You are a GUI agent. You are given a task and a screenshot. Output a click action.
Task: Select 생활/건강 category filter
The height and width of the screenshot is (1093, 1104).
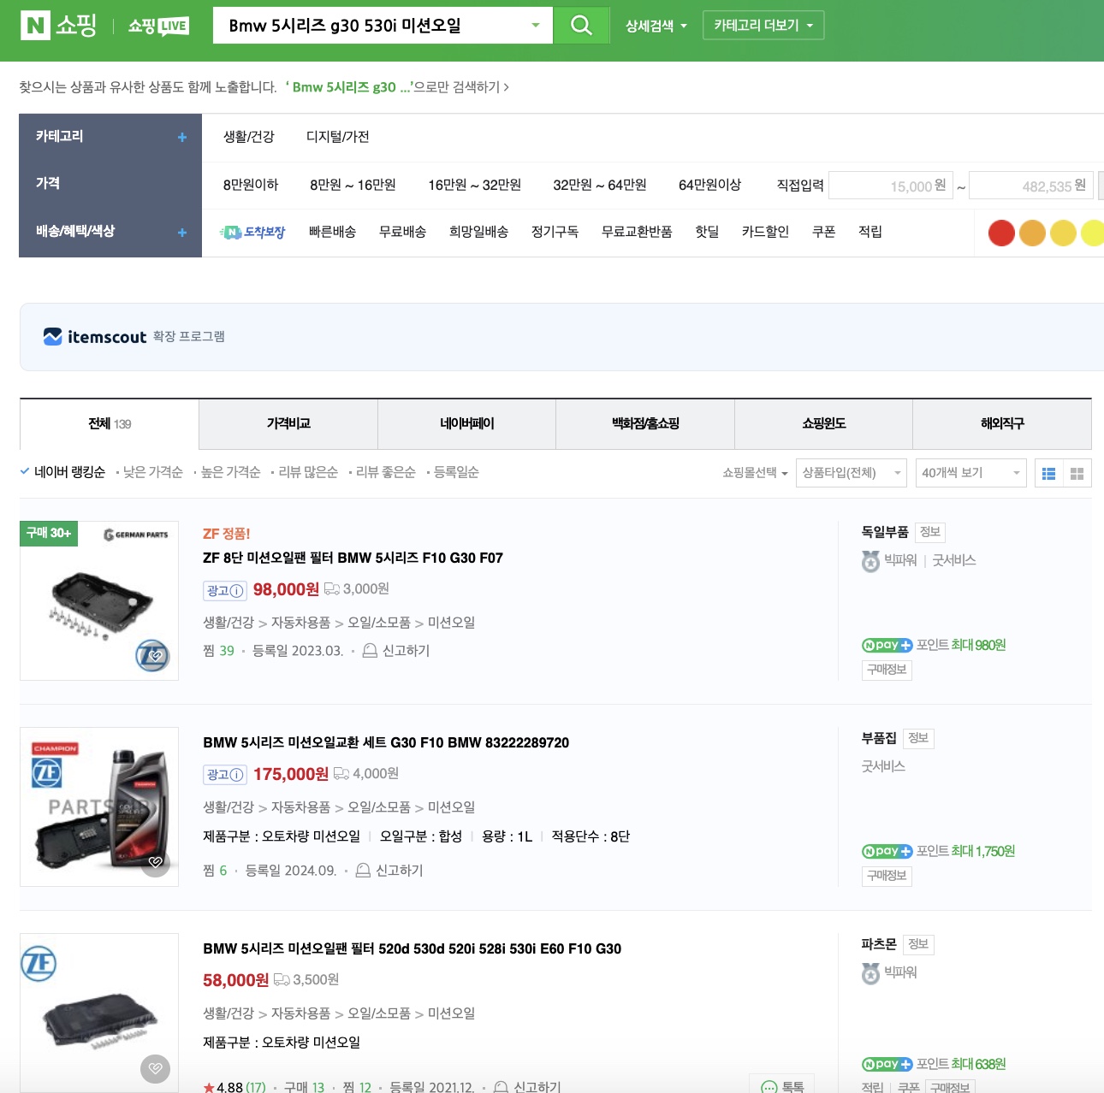pos(249,137)
